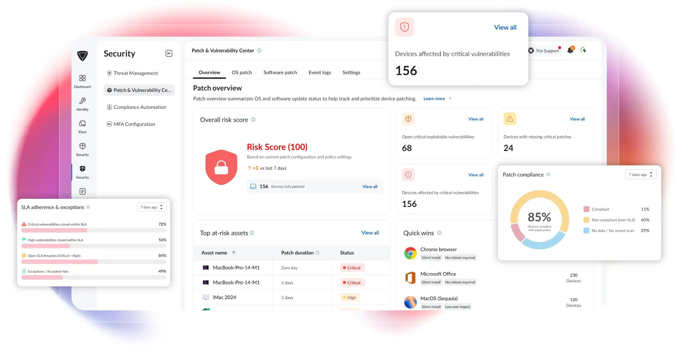The height and width of the screenshot is (347, 678).
Task: Open Fleet from the left rail
Action: point(82,127)
